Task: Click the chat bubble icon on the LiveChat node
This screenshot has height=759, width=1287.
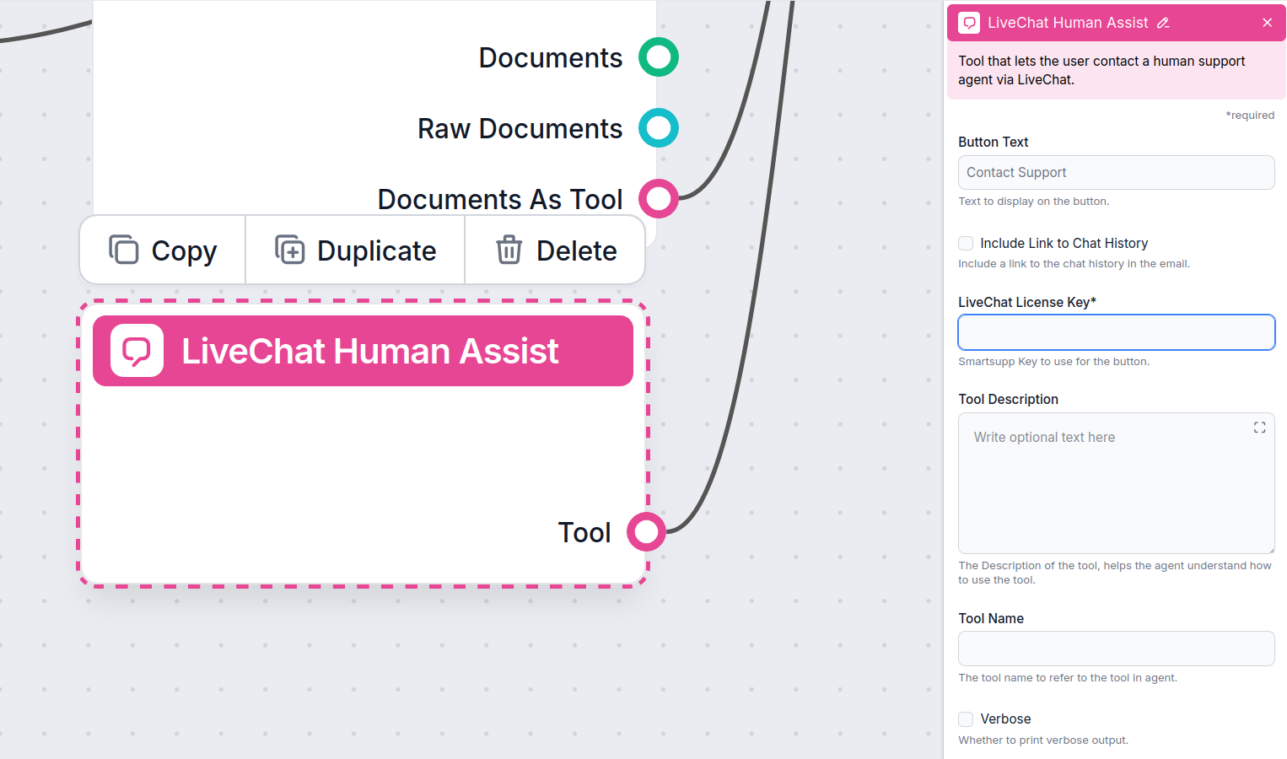Action: (x=137, y=350)
